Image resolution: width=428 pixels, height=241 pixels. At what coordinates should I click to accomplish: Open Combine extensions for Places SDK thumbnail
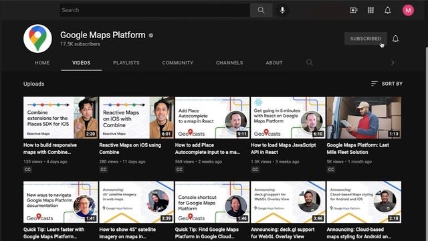61,118
